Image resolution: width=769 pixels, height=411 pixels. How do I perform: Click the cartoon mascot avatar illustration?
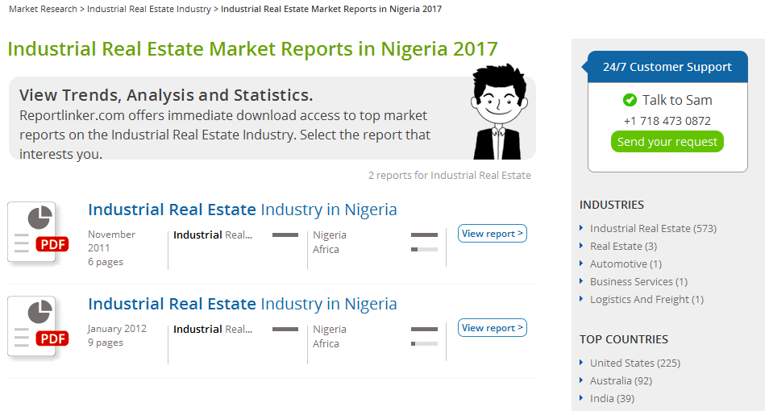coord(498,111)
